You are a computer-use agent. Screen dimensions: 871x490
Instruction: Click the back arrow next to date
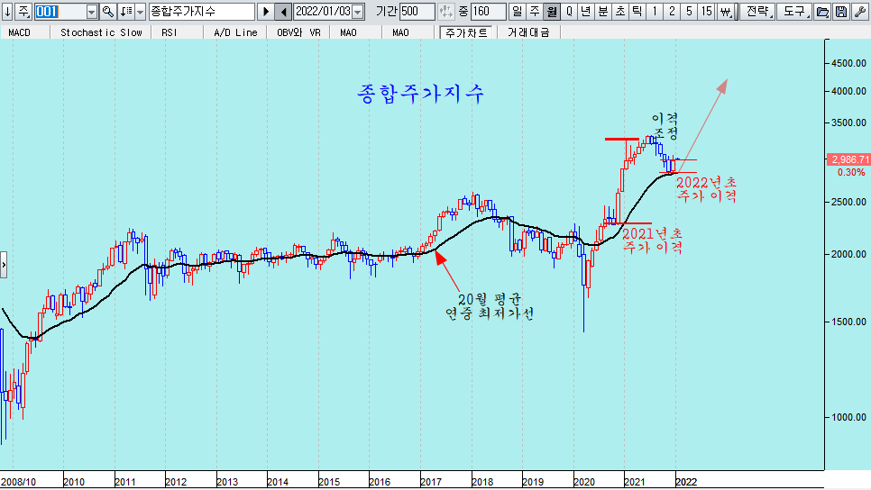283,12
